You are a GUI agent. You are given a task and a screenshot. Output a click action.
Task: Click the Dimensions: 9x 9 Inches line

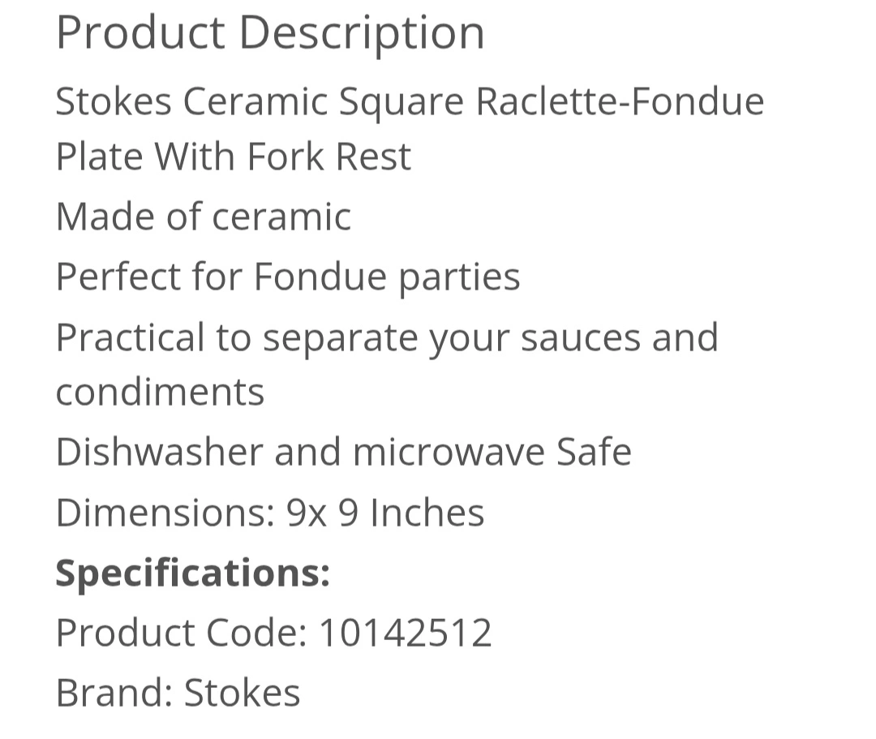pyautogui.click(x=270, y=513)
